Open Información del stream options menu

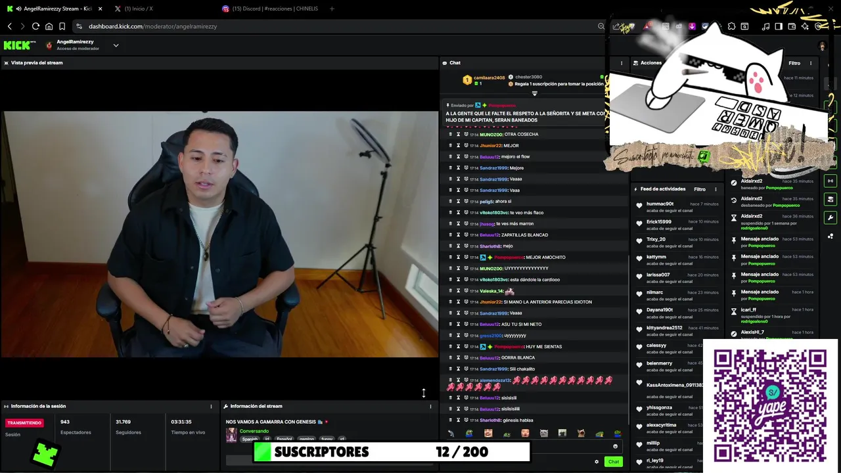[x=430, y=406]
